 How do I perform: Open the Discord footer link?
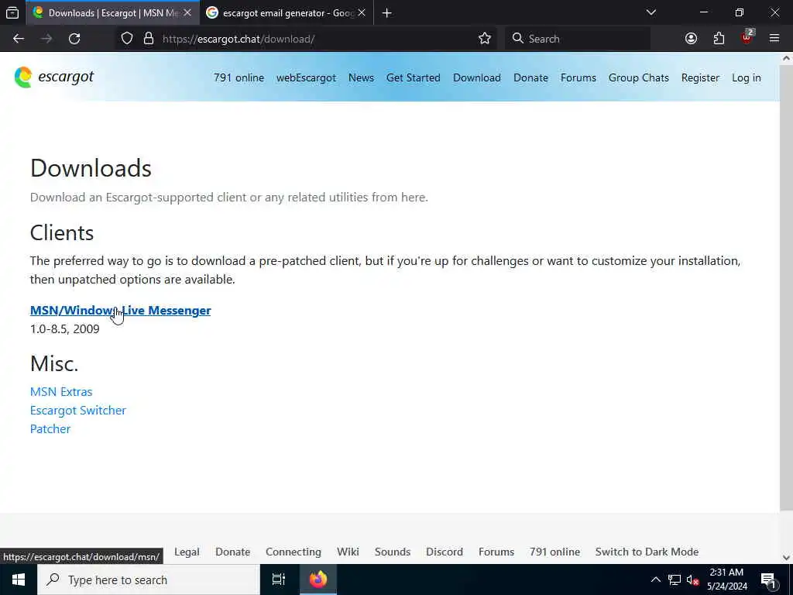444,552
